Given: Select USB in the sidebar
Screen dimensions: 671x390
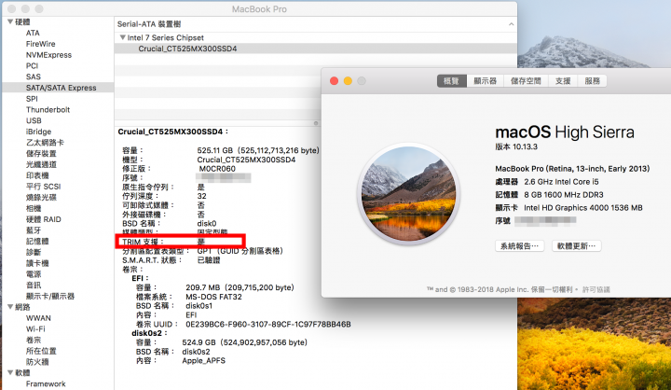Looking at the screenshot, I should tap(34, 120).
